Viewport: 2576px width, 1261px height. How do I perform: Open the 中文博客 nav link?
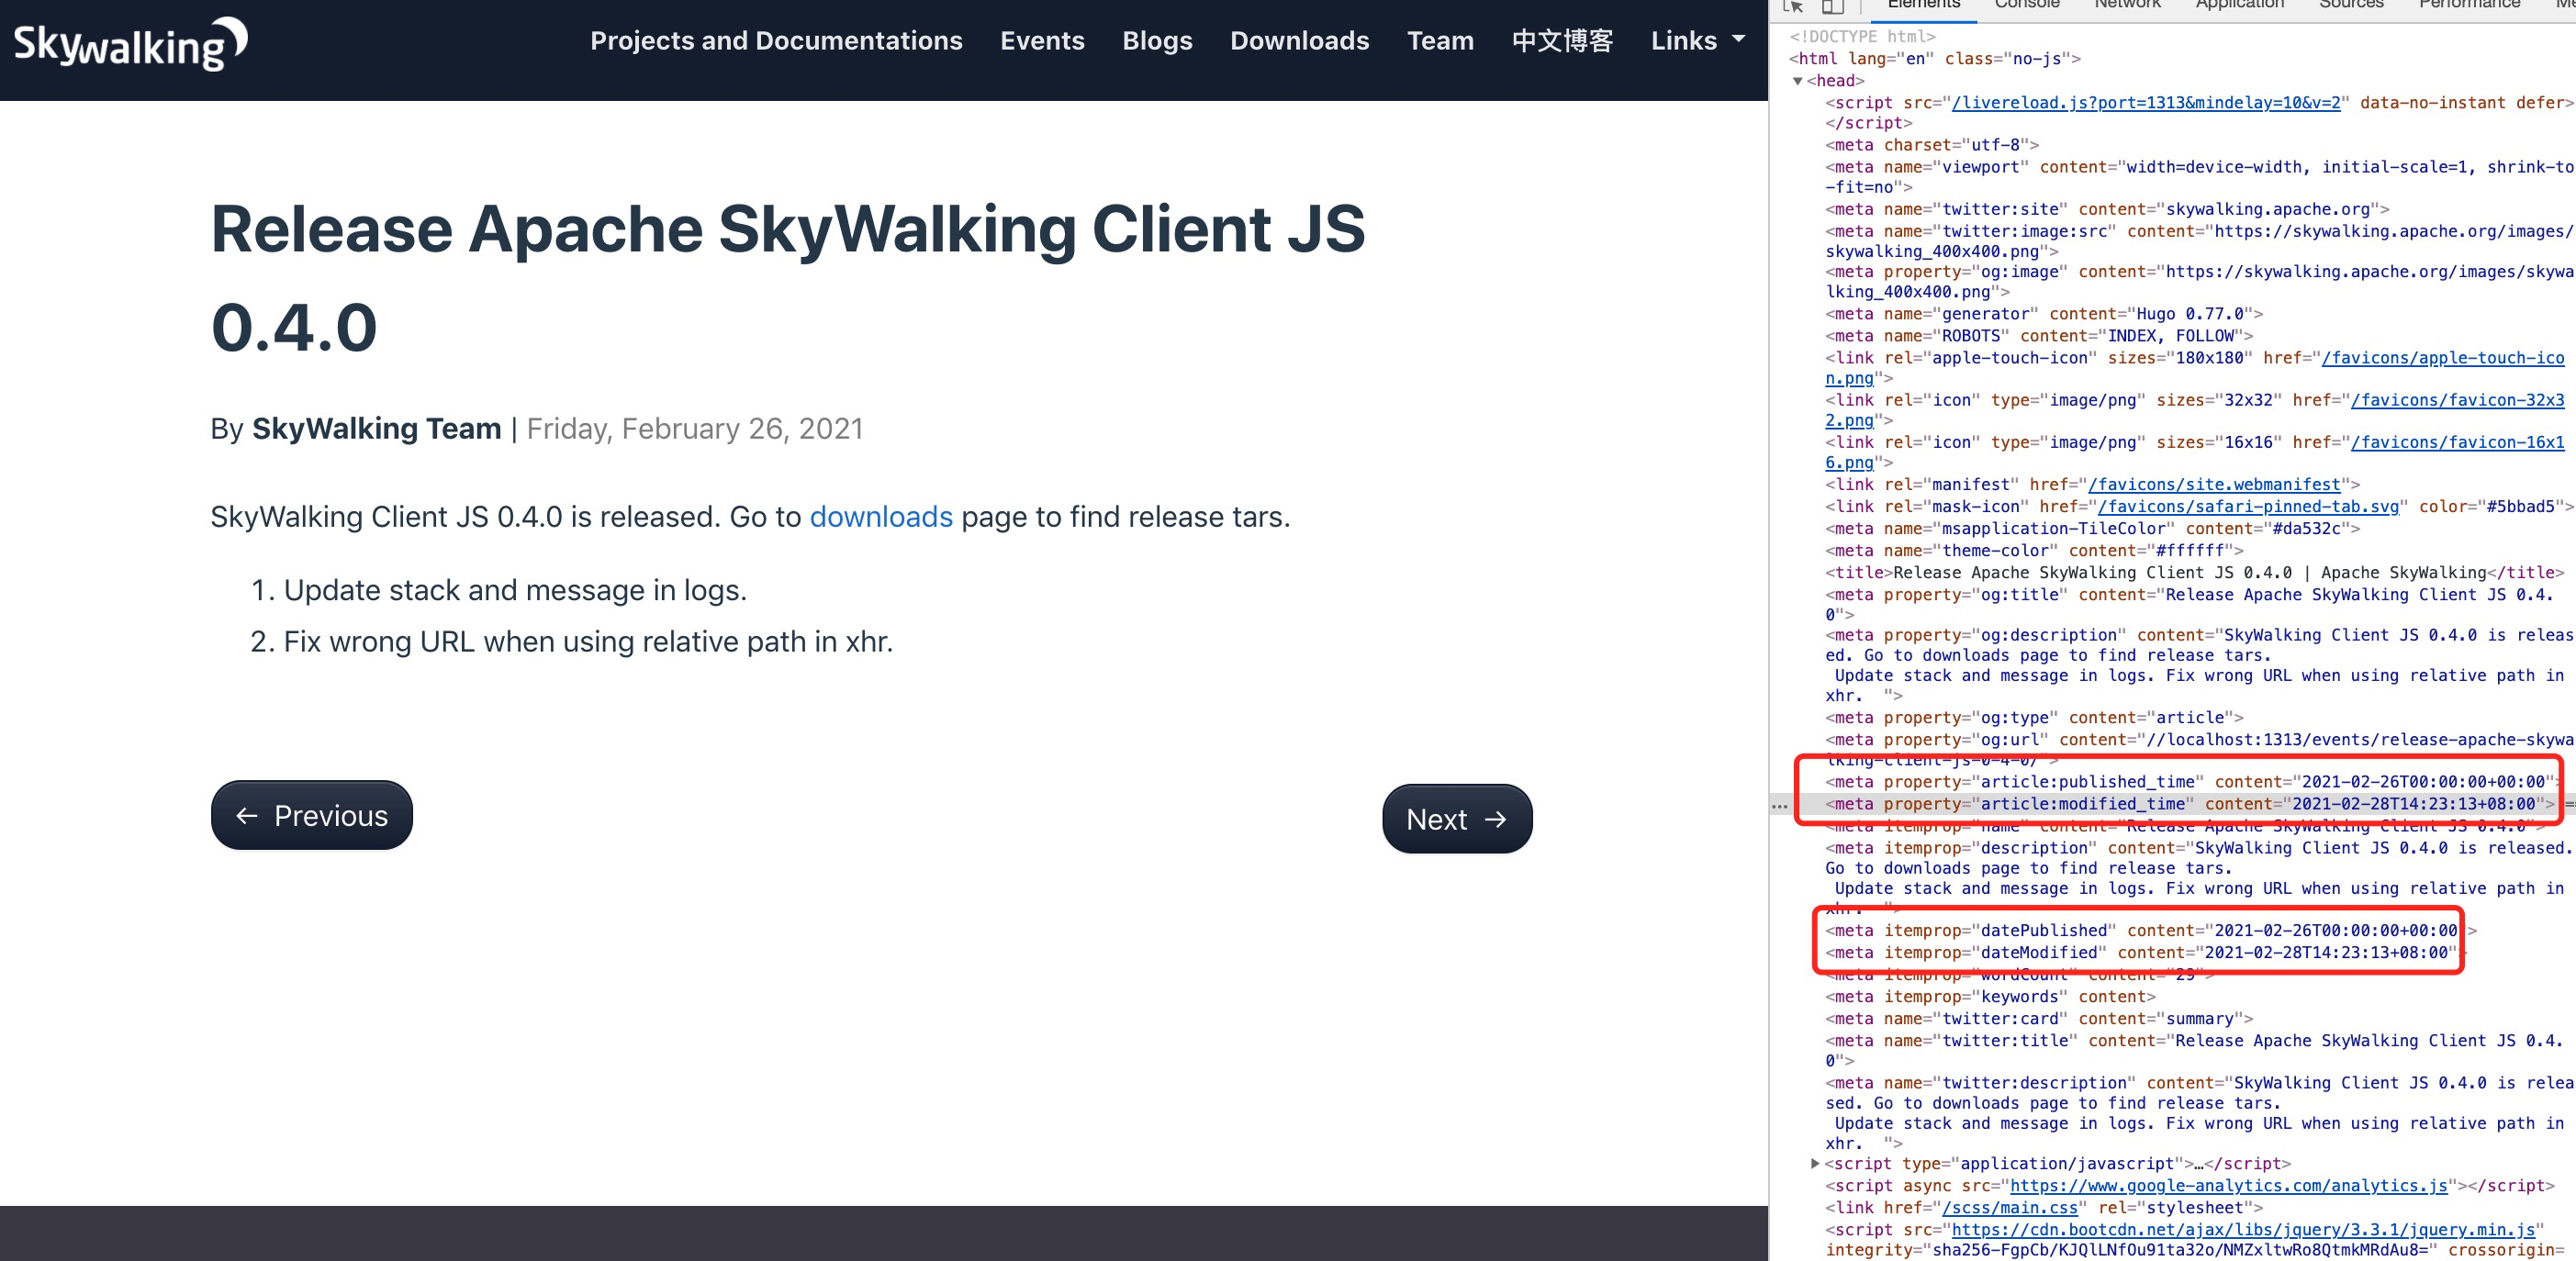tap(1562, 41)
